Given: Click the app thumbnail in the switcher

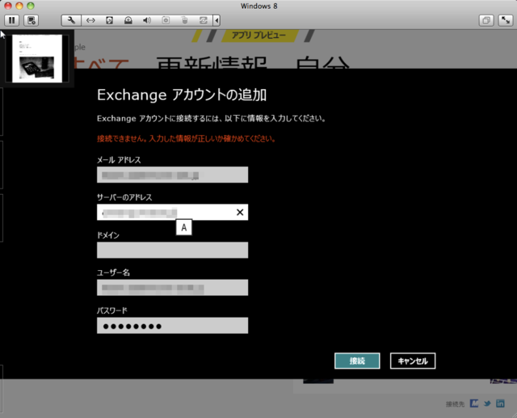Looking at the screenshot, I should (37, 59).
